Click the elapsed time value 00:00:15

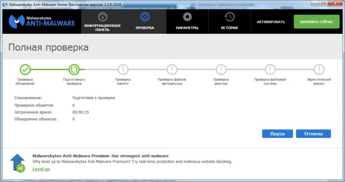pyautogui.click(x=81, y=112)
